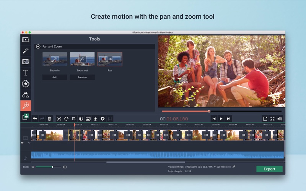Open the Import media tab
Screen dimensions: 306x191
click(26, 39)
